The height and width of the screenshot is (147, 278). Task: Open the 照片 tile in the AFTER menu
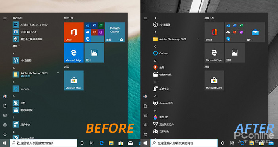click(x=235, y=53)
